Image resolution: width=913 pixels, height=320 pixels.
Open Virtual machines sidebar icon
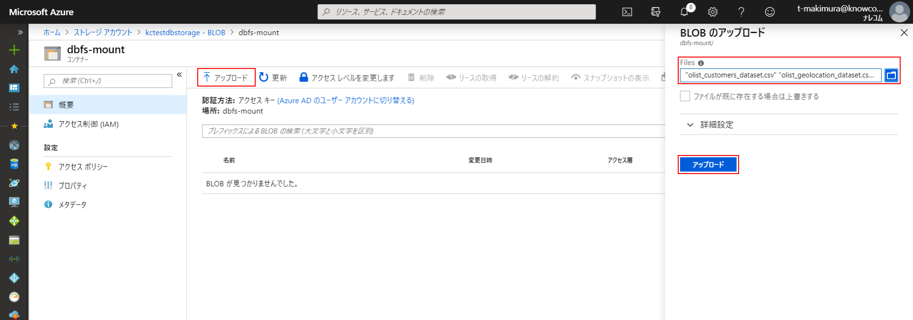tap(14, 202)
